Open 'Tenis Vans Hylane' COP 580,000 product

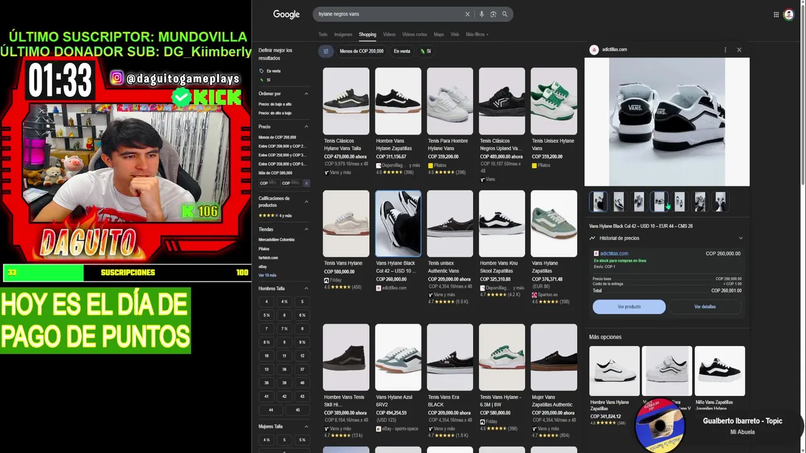(x=346, y=240)
